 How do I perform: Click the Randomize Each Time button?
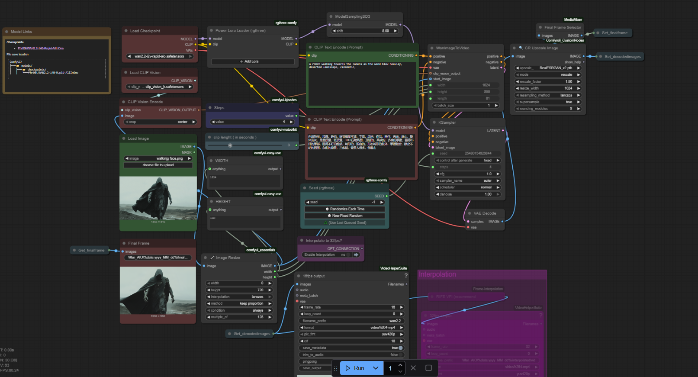(345, 209)
